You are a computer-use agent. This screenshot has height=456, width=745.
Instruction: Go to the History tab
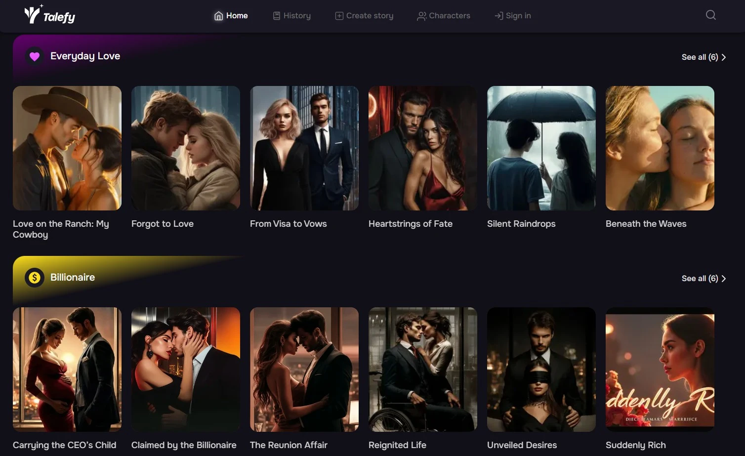click(x=297, y=16)
